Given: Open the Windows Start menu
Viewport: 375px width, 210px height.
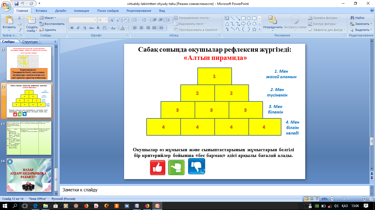Looking at the screenshot, I should 5,206.
